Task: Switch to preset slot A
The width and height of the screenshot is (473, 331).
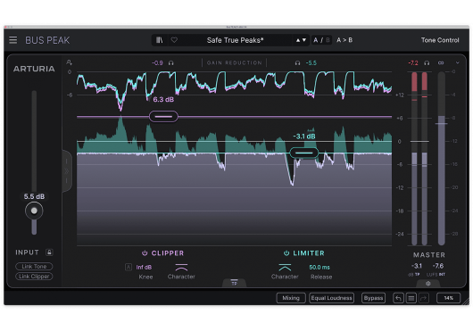Action: tap(316, 40)
